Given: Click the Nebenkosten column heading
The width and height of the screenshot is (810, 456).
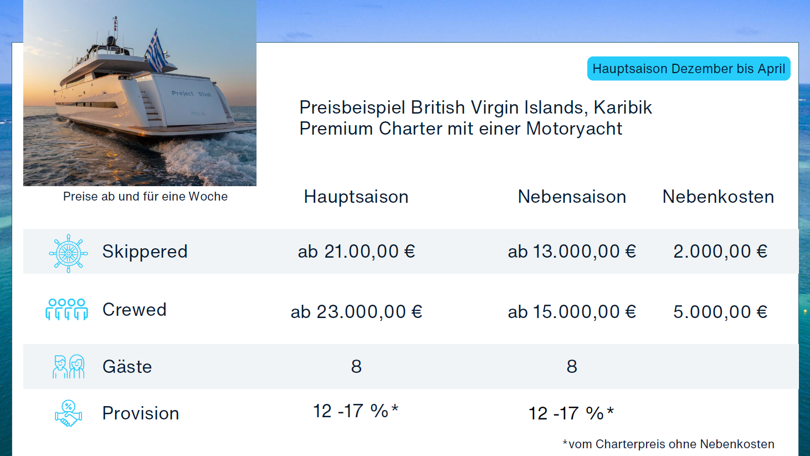Looking at the screenshot, I should 718,197.
